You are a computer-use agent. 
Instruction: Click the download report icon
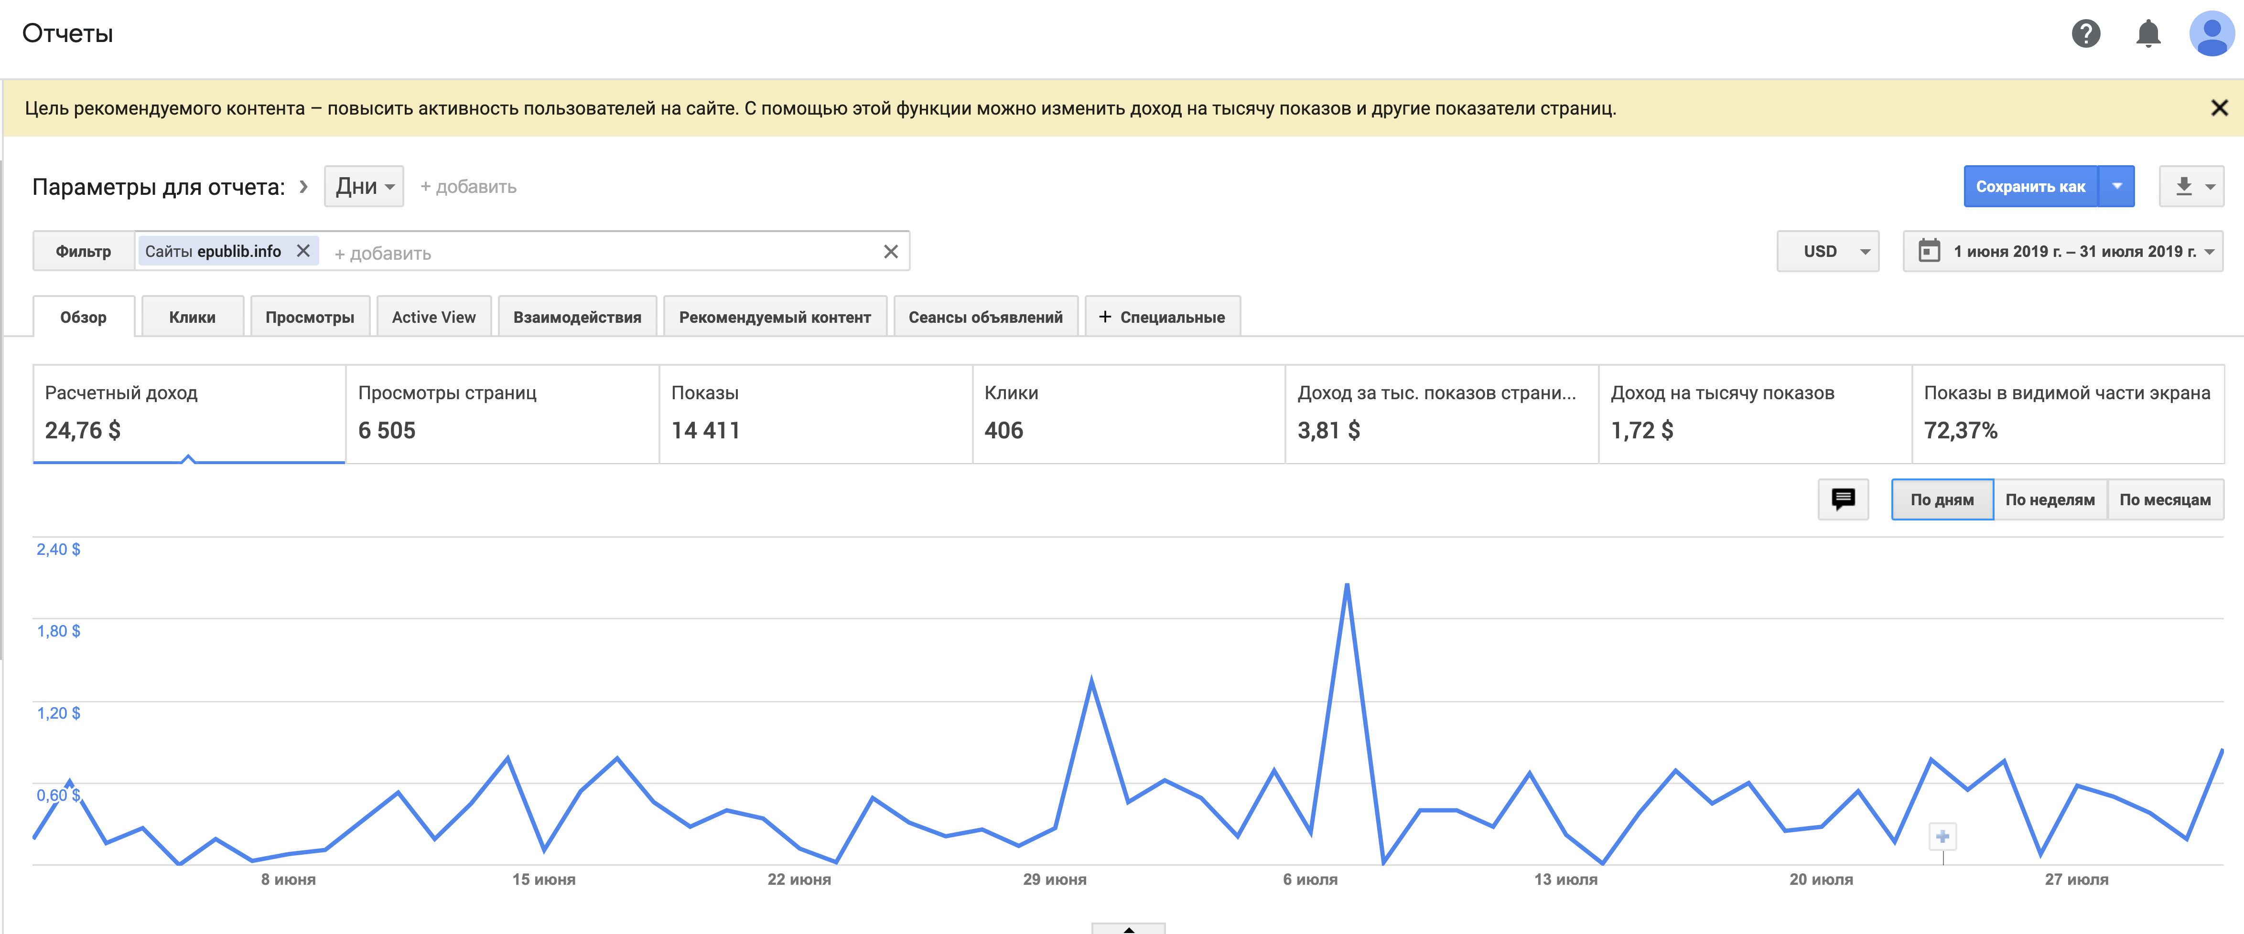pyautogui.click(x=2183, y=186)
